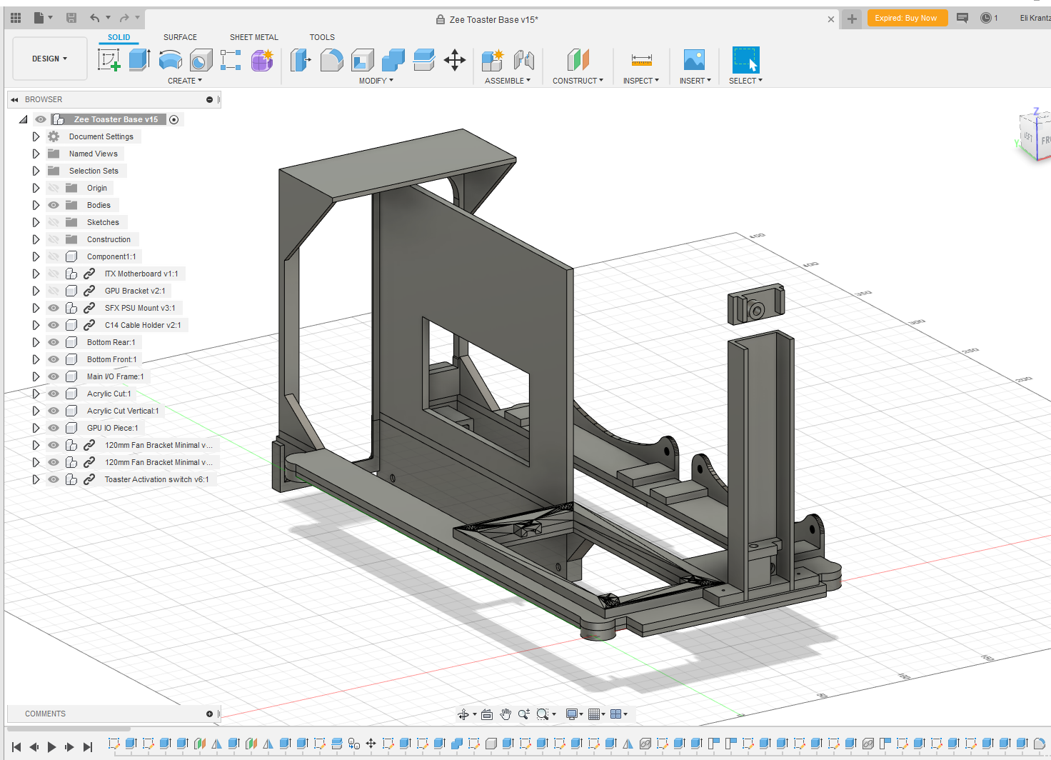1051x760 pixels.
Task: Select Acrylic Cut Vertical:1 in browser
Action: [x=123, y=411]
